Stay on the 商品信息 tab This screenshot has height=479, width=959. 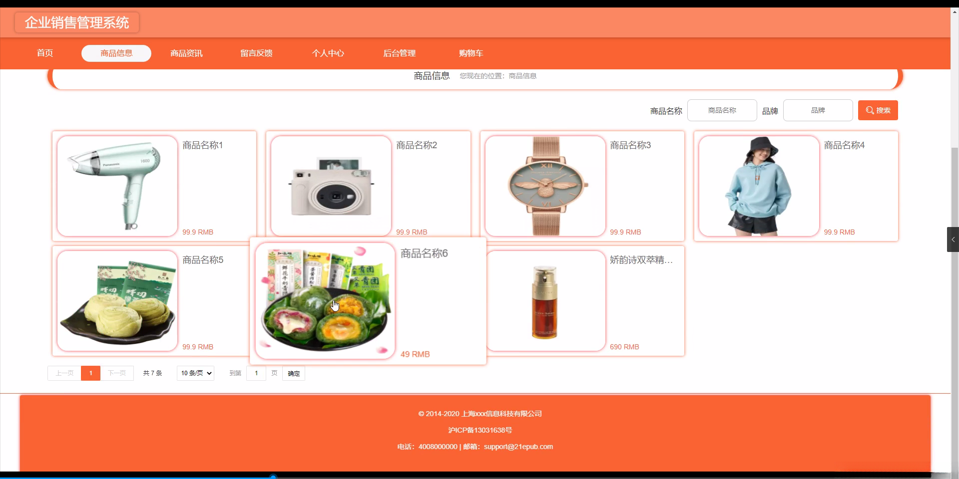coord(116,53)
